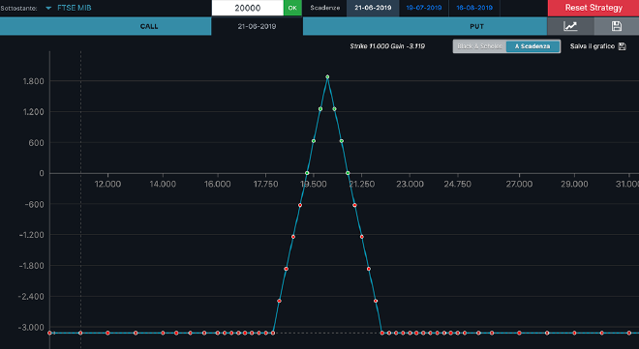Click disk icon beside Salva il grafico
Image resolution: width=639 pixels, height=349 pixels.
(622, 46)
